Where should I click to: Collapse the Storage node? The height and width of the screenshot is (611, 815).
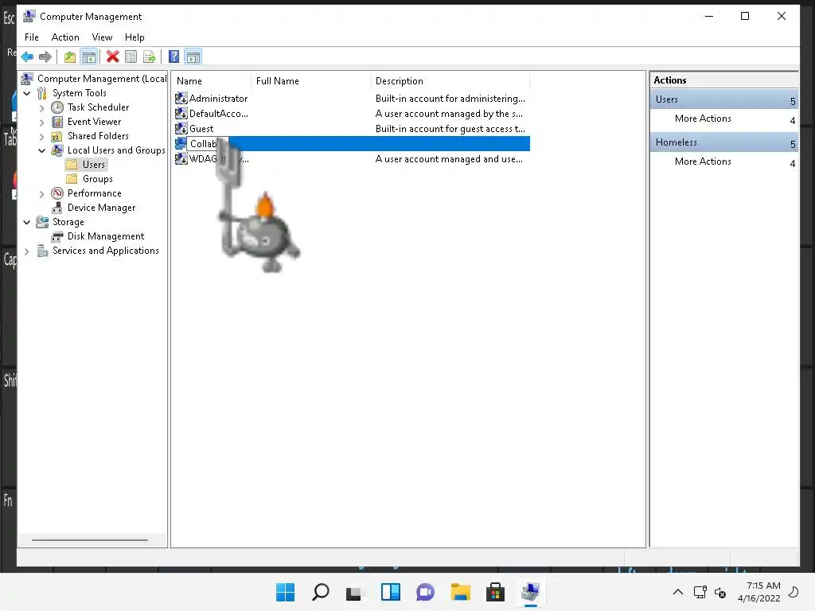point(27,223)
